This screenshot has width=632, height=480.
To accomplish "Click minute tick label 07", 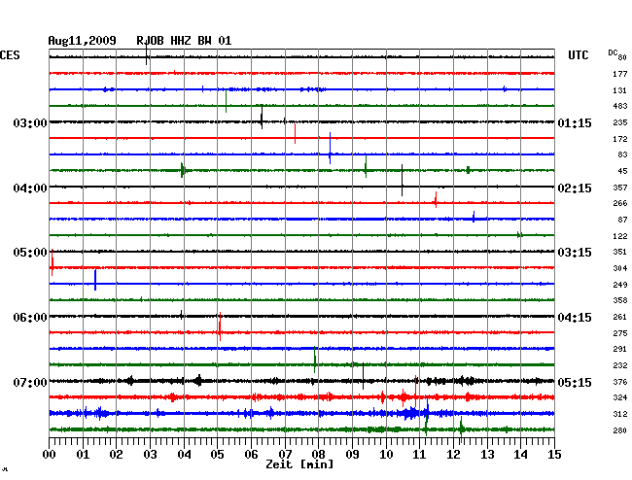I will click(x=285, y=455).
